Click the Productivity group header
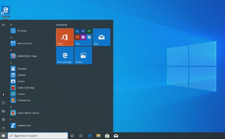Image resolution: width=225 pixels, height=139 pixels. pos(62,25)
